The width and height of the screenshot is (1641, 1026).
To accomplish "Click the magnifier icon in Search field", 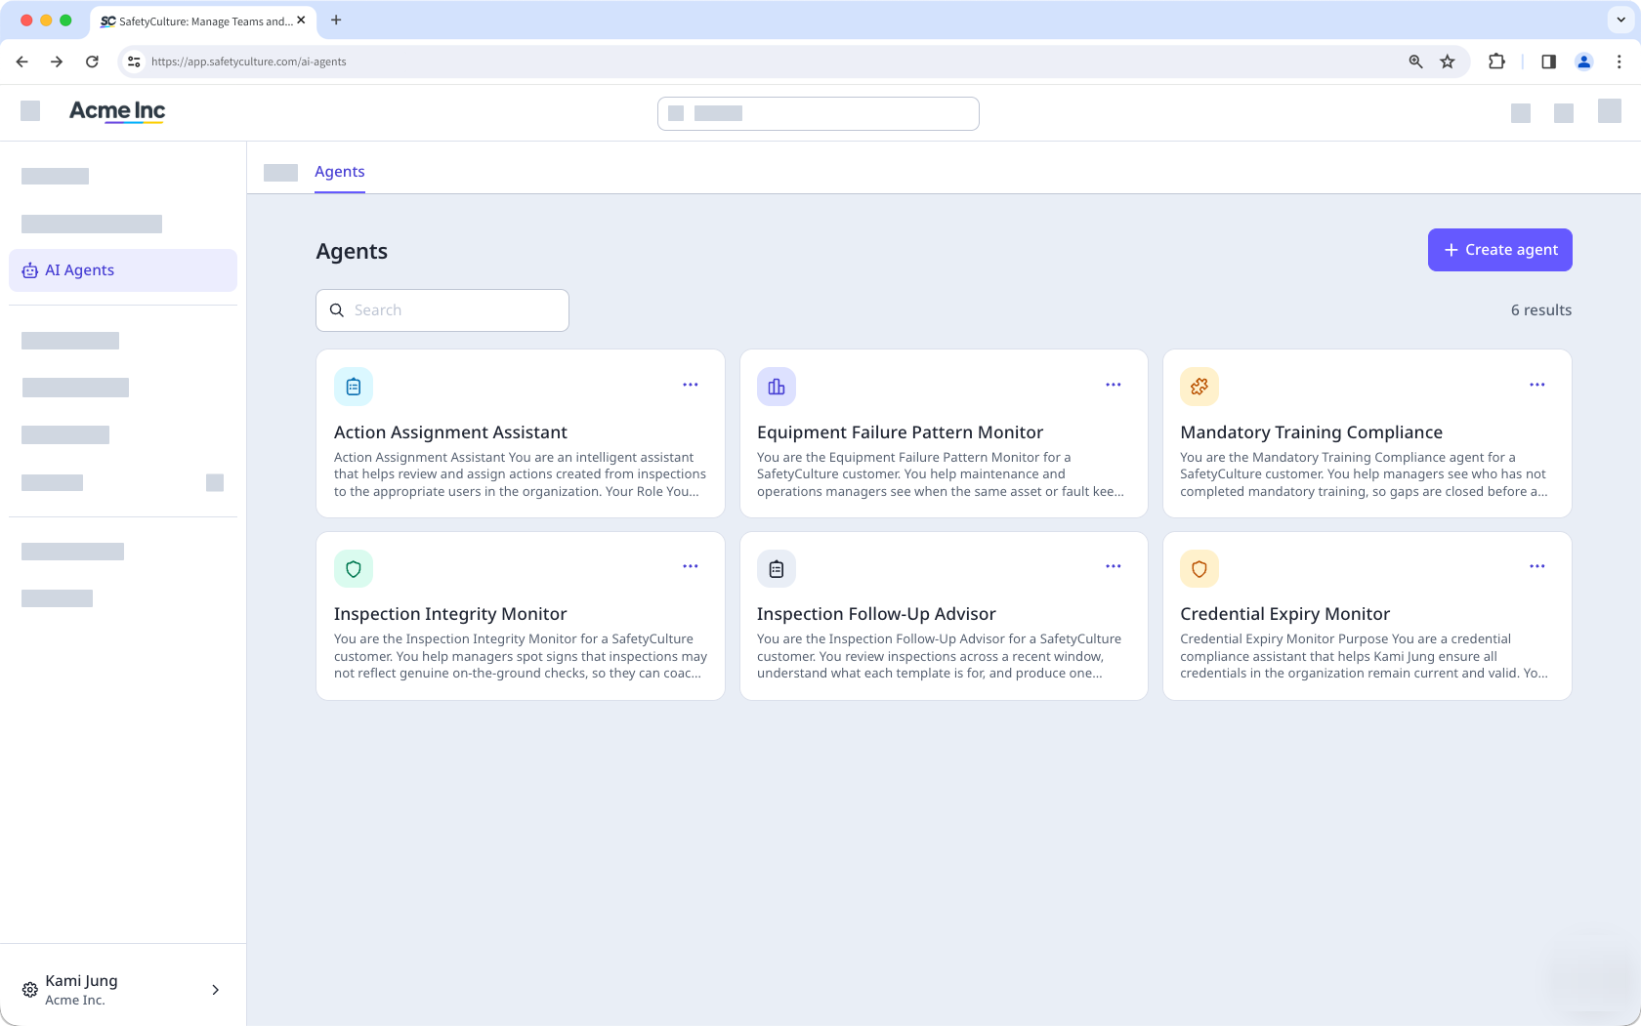I will (337, 310).
